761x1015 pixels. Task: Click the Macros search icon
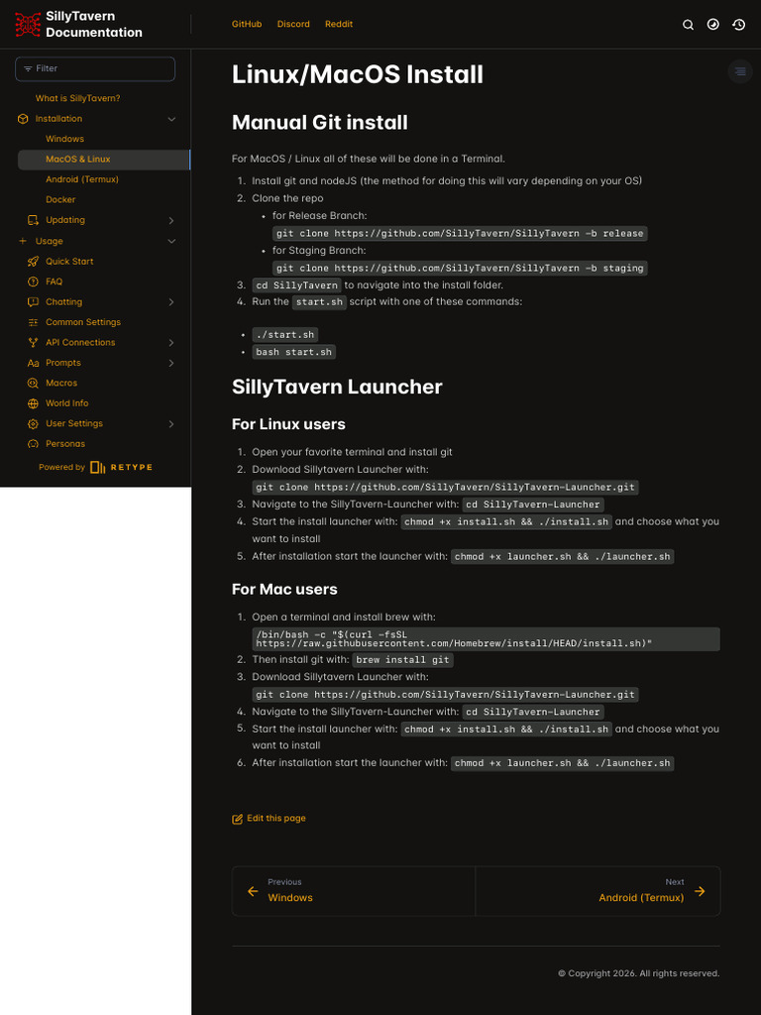[33, 384]
